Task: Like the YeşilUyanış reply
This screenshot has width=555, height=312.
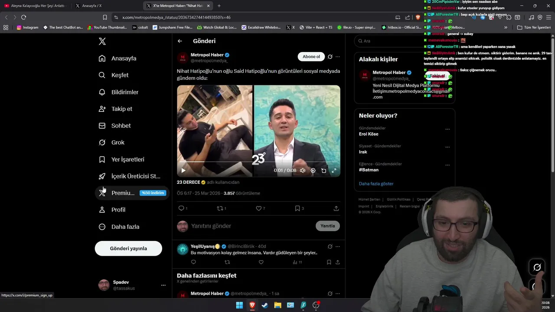Action: tap(261, 262)
